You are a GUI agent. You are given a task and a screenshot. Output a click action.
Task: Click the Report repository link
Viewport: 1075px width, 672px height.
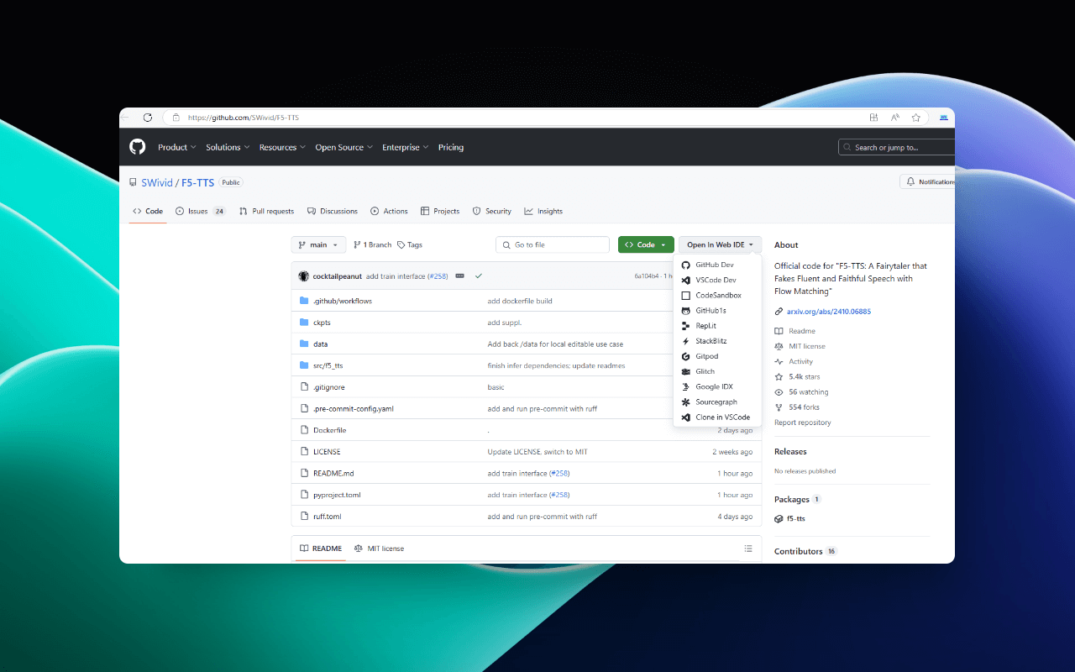803,423
